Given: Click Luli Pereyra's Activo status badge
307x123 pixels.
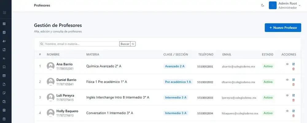Looking at the screenshot, I should click(268, 97).
